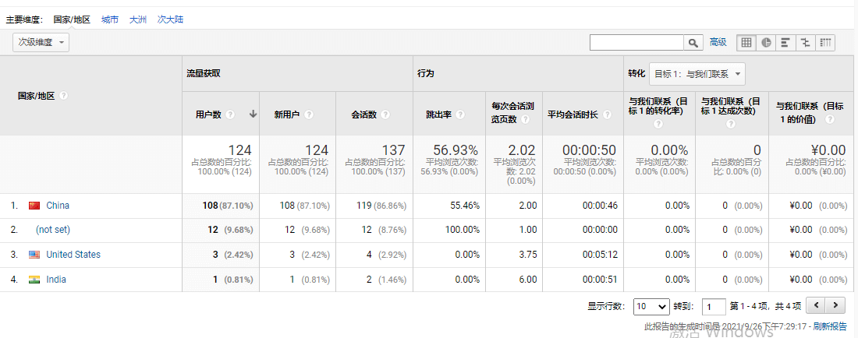This screenshot has width=858, height=338.
Task: Open help icon under 目标 1 的转化率
Action: click(x=658, y=124)
